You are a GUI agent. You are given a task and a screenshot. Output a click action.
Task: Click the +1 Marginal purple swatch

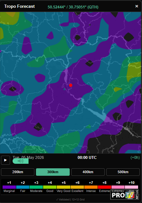(9, 187)
